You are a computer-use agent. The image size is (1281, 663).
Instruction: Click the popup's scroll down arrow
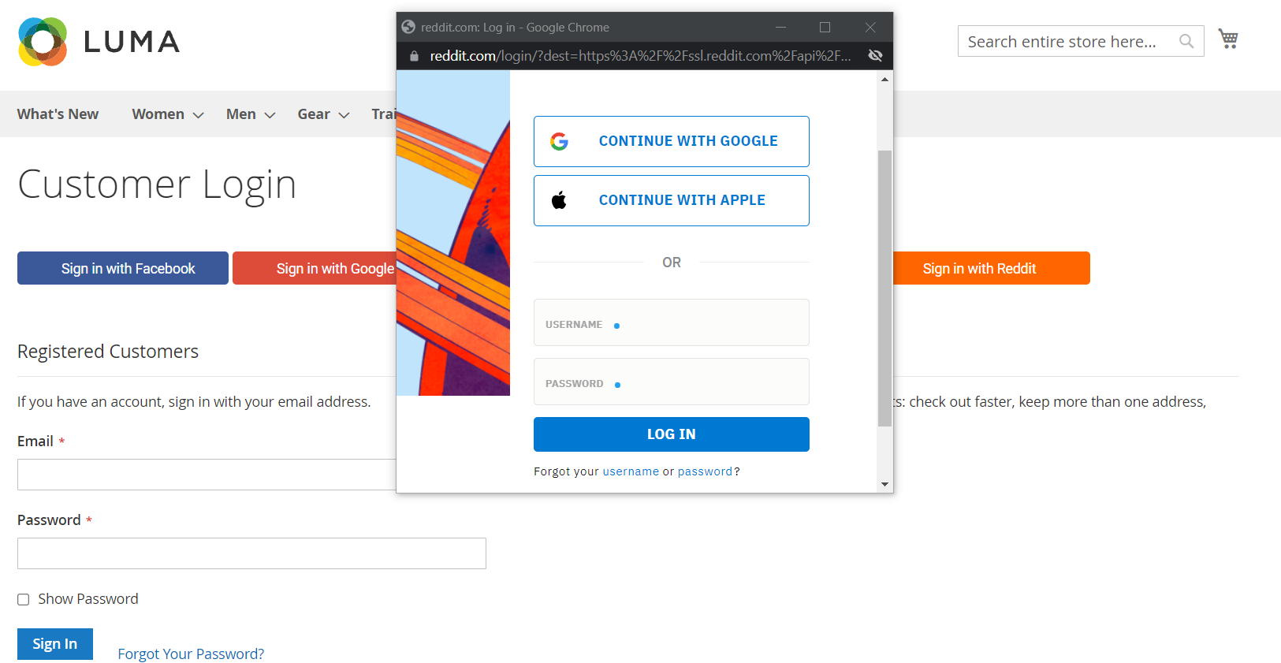(x=884, y=484)
